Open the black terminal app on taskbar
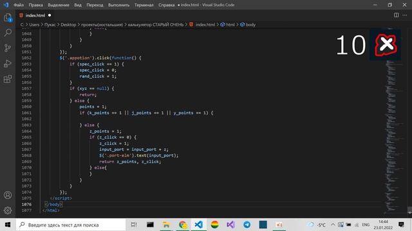Screen dimensions: 412x231 click(150, 225)
